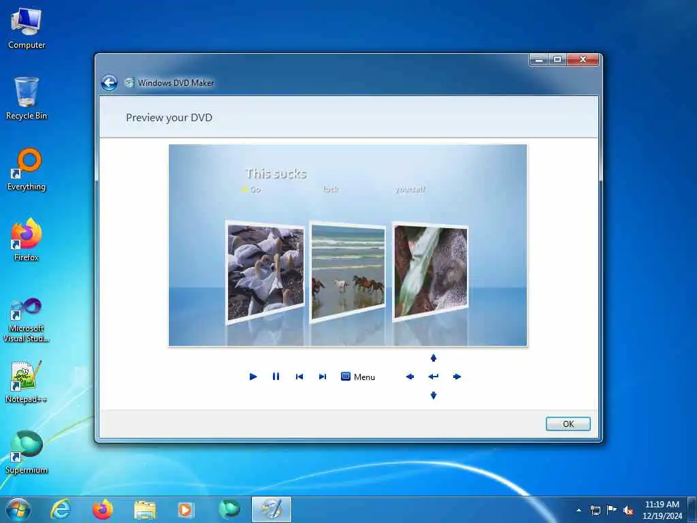Maximize the Windows DVD Maker window
697x523 pixels.
(558, 59)
